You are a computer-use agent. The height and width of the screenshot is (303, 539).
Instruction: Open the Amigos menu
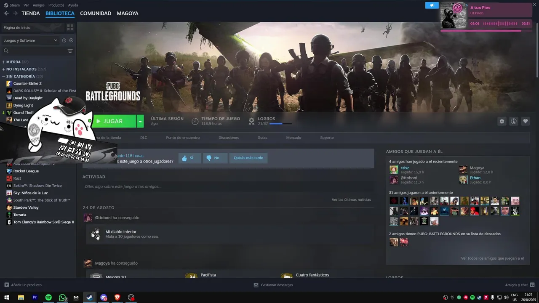click(x=39, y=5)
